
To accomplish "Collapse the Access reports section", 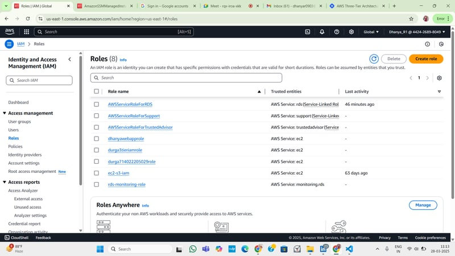I will (5, 182).
